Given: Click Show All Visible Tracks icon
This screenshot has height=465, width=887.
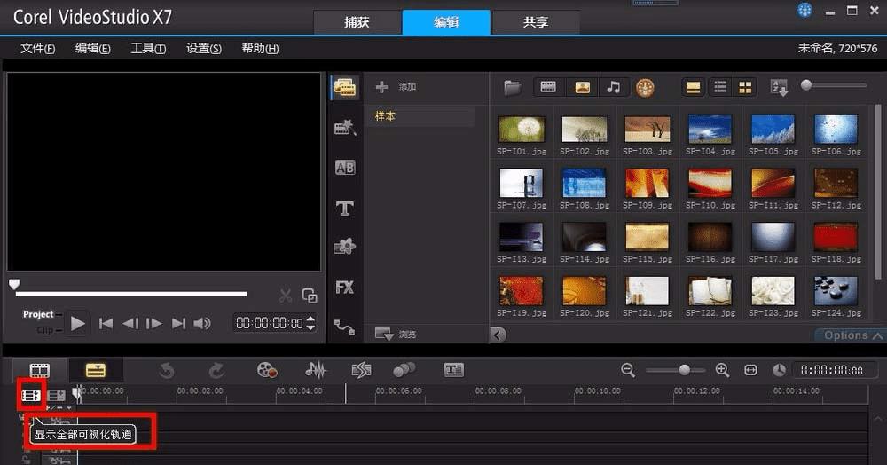Looking at the screenshot, I should 31,395.
